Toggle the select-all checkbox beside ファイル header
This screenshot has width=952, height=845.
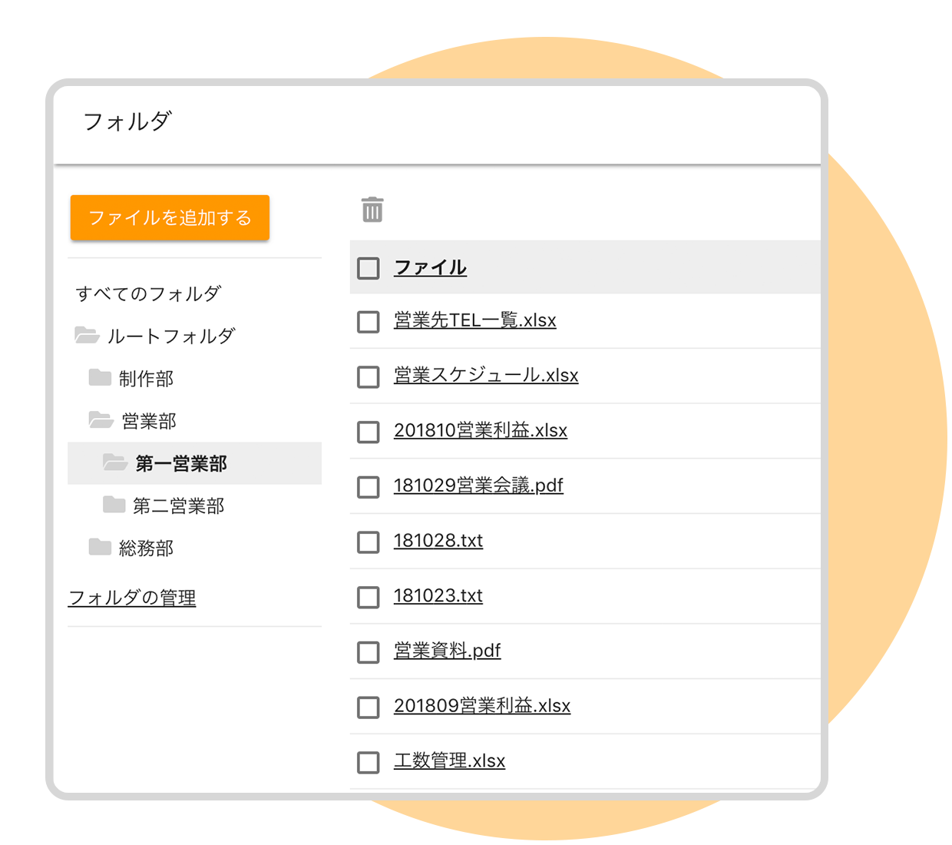[369, 268]
